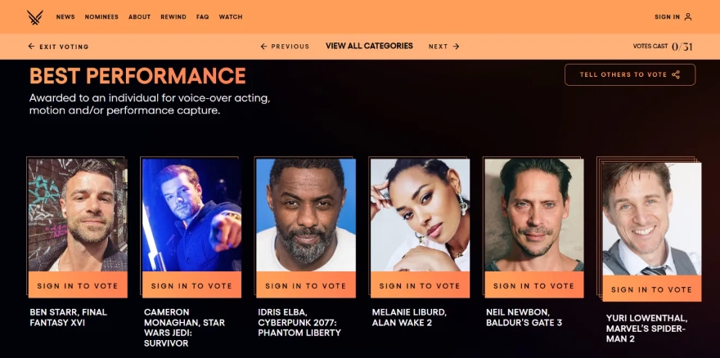720x358 pixels.
Task: Sign in to vote for Yuri Lowenthal
Action: click(651, 289)
